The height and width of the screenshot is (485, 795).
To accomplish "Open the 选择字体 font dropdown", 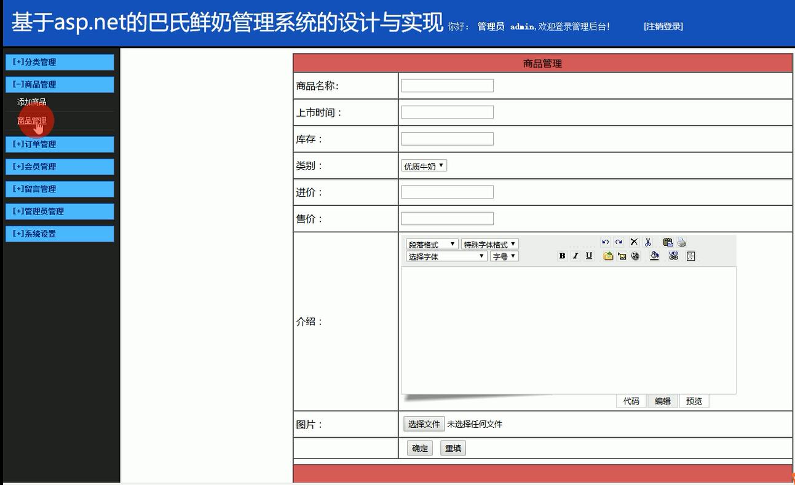I will 446,256.
